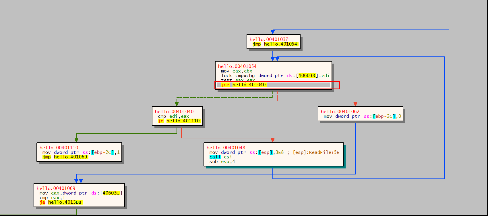Select the node header hello.00401069
Screen dimensions: 488x216
click(56, 188)
